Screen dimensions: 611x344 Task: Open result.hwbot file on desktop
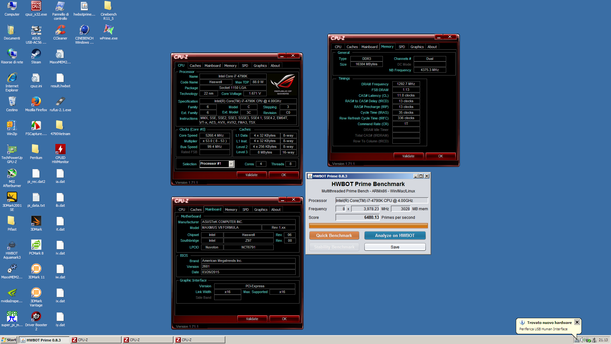(x=60, y=80)
